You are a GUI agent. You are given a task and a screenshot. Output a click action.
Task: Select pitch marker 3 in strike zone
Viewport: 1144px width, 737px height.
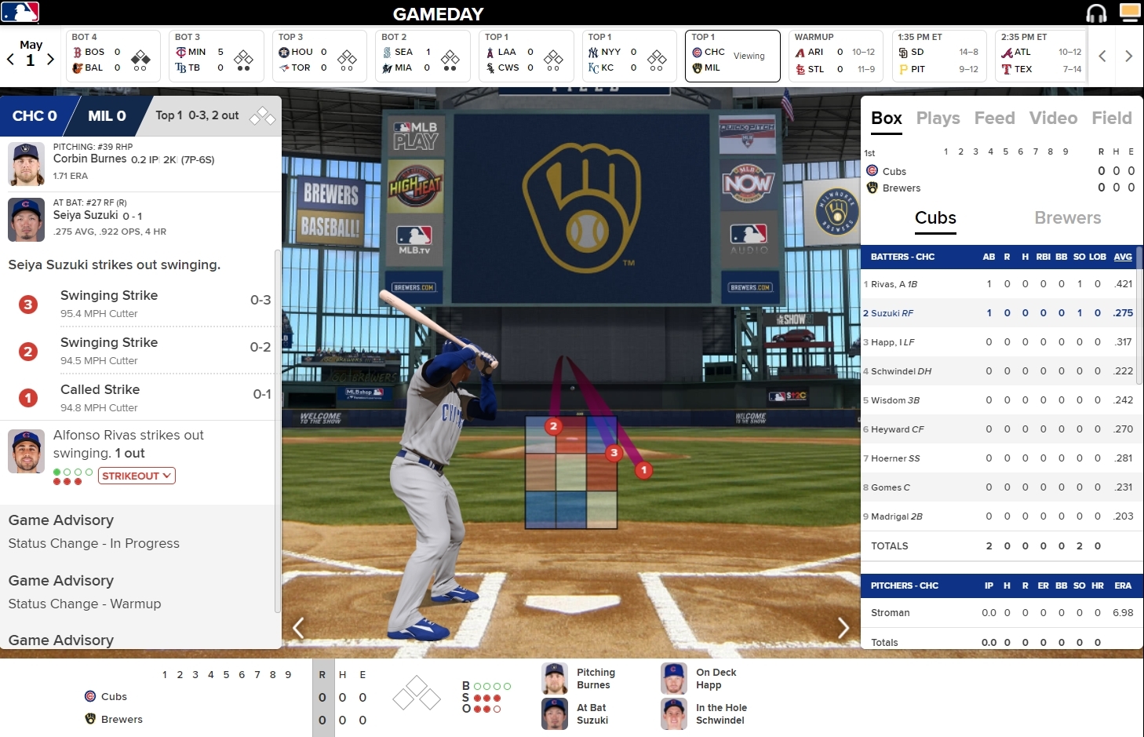click(x=614, y=453)
